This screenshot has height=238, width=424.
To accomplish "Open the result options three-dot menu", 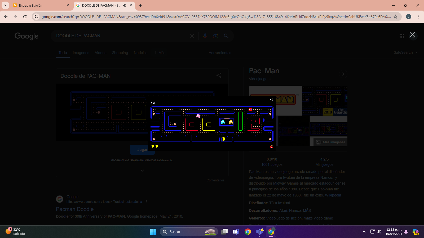I will 147,202.
